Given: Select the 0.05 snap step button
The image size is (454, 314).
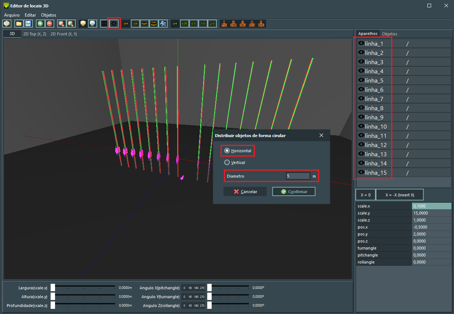Looking at the screenshot, I should click(x=184, y=24).
